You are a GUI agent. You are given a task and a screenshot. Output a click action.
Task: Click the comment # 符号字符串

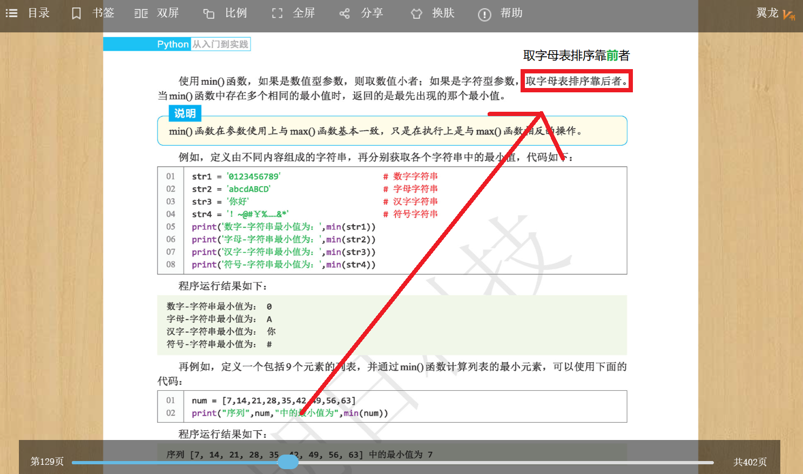coord(410,214)
